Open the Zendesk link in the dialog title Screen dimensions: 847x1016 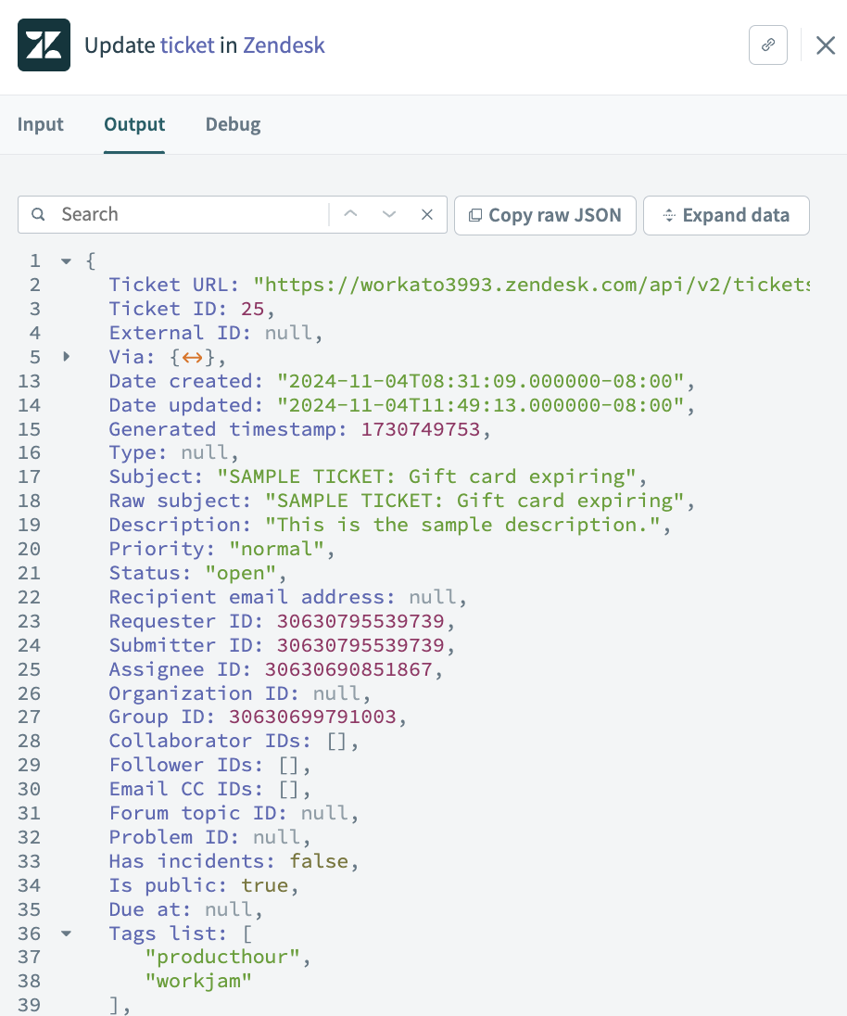[283, 44]
